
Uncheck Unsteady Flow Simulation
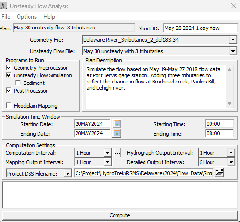pos(9,75)
